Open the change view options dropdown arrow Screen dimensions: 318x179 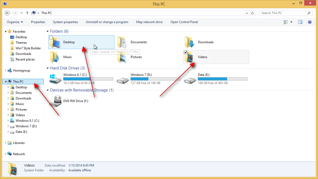(x=291, y=22)
